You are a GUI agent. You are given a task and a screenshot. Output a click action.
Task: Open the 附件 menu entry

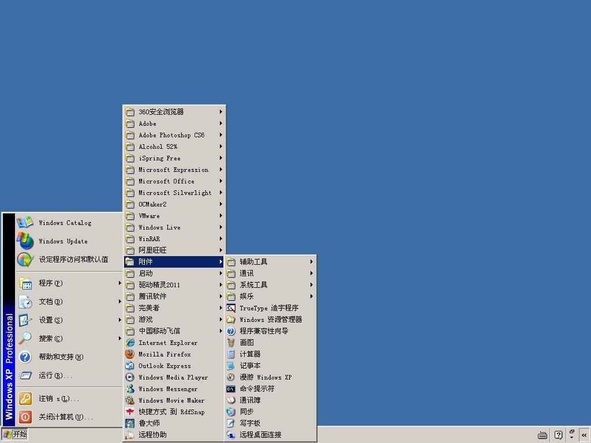(x=174, y=262)
